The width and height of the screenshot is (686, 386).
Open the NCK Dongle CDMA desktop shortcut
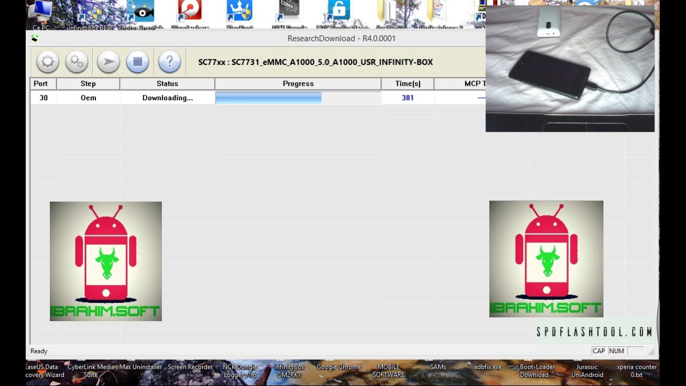[289, 14]
